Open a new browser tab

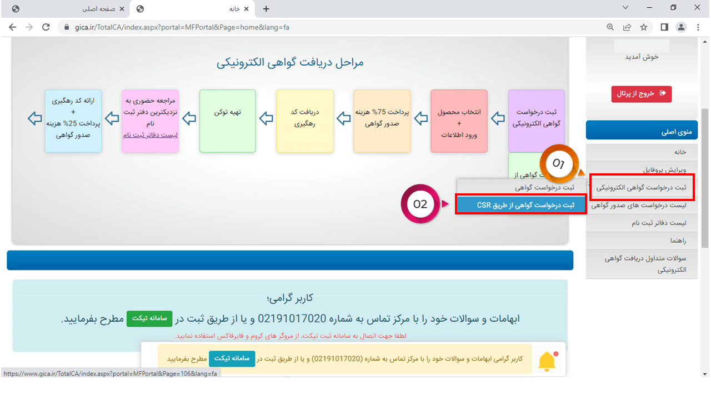pyautogui.click(x=266, y=9)
